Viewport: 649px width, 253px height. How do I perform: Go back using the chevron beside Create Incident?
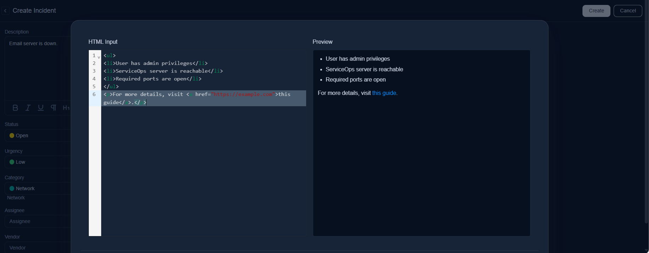(5, 11)
